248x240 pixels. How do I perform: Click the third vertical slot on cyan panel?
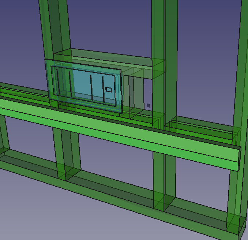91,88
